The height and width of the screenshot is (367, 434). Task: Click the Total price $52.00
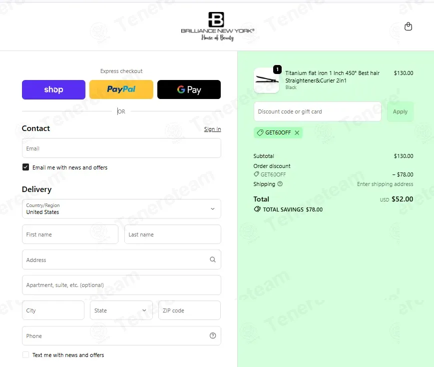(403, 199)
